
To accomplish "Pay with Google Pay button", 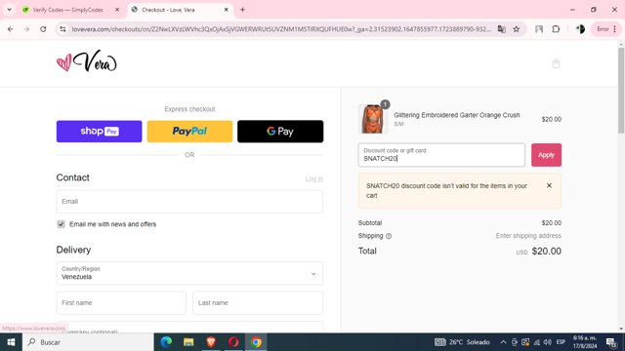I will tap(280, 132).
